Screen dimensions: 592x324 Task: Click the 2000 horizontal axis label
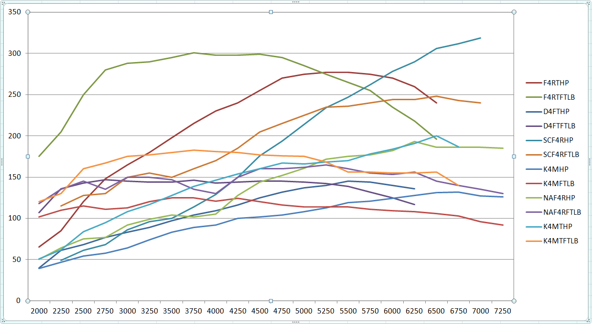(39, 311)
